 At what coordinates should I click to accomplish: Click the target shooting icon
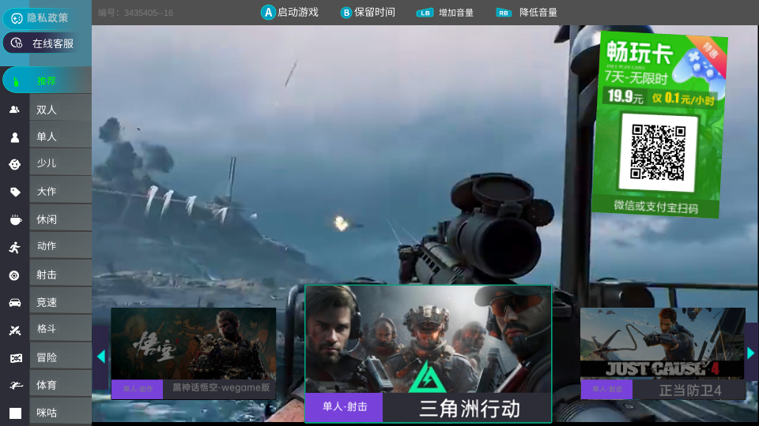(14, 275)
